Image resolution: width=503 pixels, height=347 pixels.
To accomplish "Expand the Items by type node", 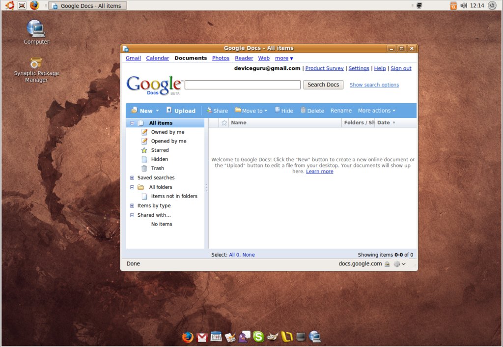I will (132, 206).
